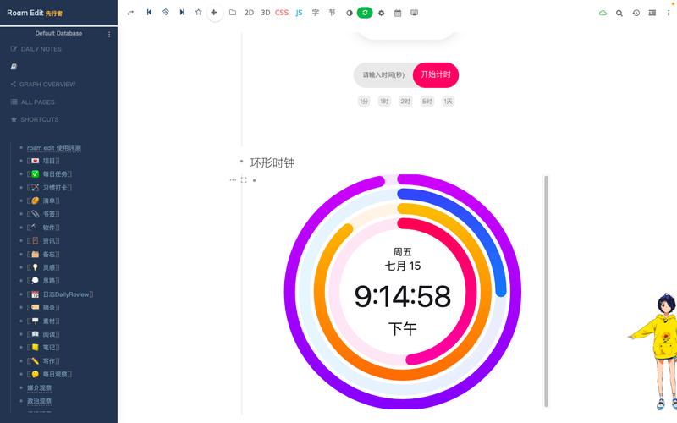The image size is (677, 423).
Task: Toggle dark mode contrast icon
Action: [x=350, y=13]
